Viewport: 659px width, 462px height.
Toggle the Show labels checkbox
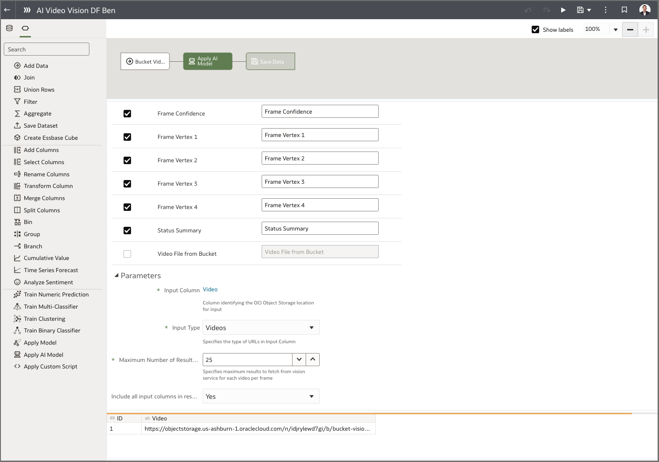click(535, 29)
